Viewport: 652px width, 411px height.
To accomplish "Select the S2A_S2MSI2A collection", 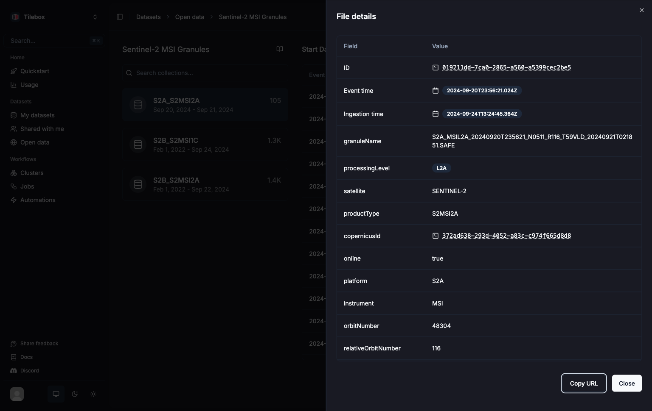I will (x=205, y=105).
